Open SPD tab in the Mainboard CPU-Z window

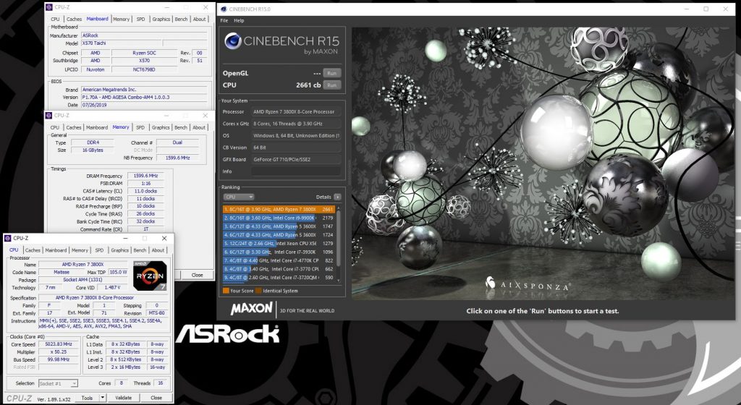coord(140,20)
